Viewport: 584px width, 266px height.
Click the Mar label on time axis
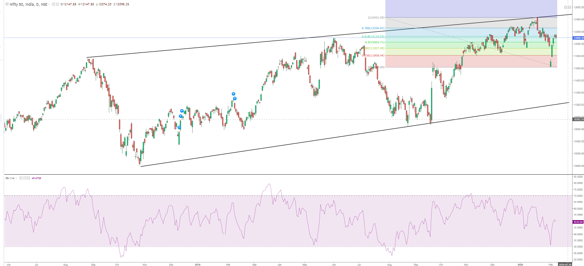pyautogui.click(x=254, y=264)
